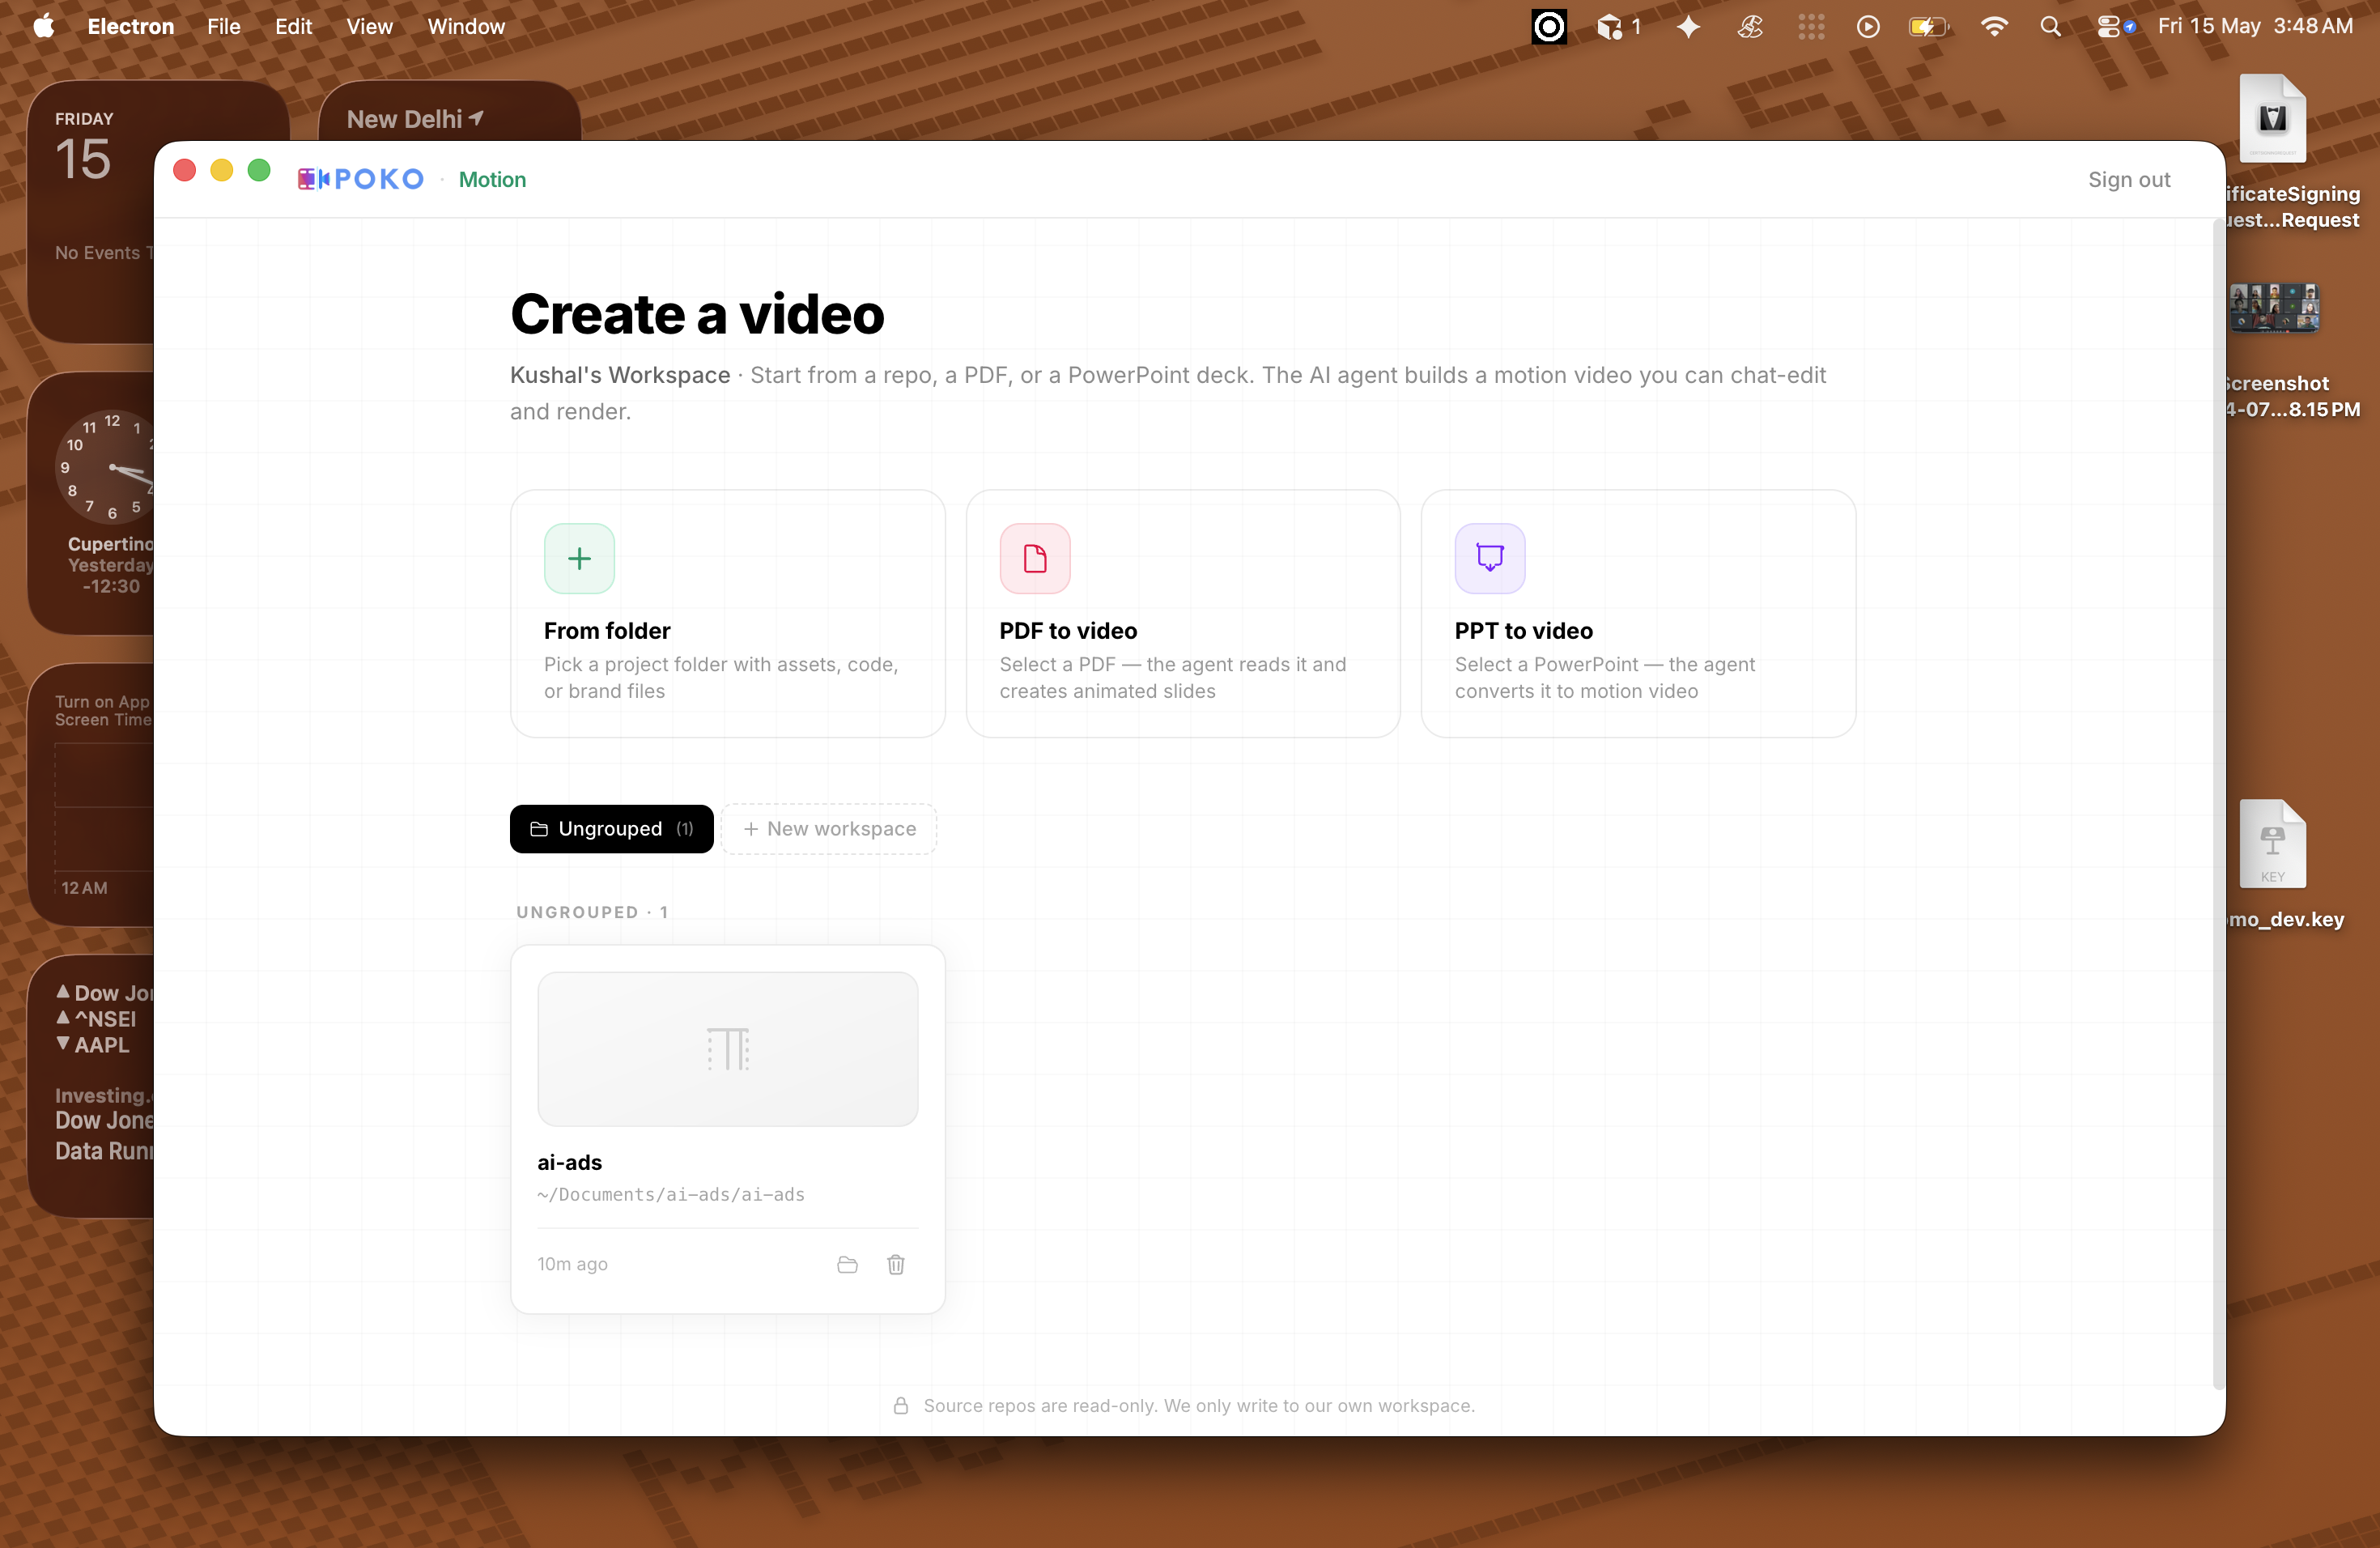Click the ai-ads project title
2380x1548 pixels.
pos(569,1162)
